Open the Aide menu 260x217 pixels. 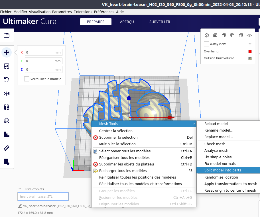click(120, 12)
